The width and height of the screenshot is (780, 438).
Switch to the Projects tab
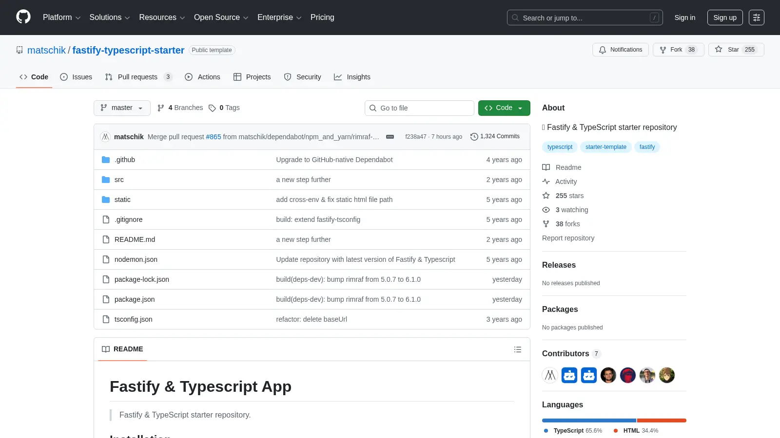coord(252,77)
